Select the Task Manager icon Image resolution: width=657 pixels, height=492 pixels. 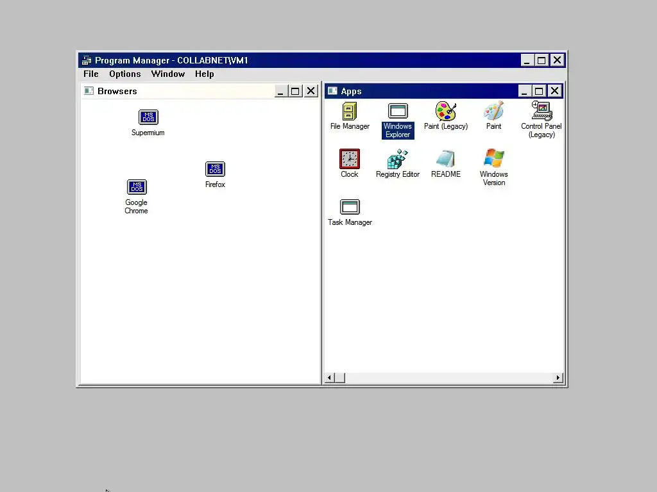click(x=350, y=207)
